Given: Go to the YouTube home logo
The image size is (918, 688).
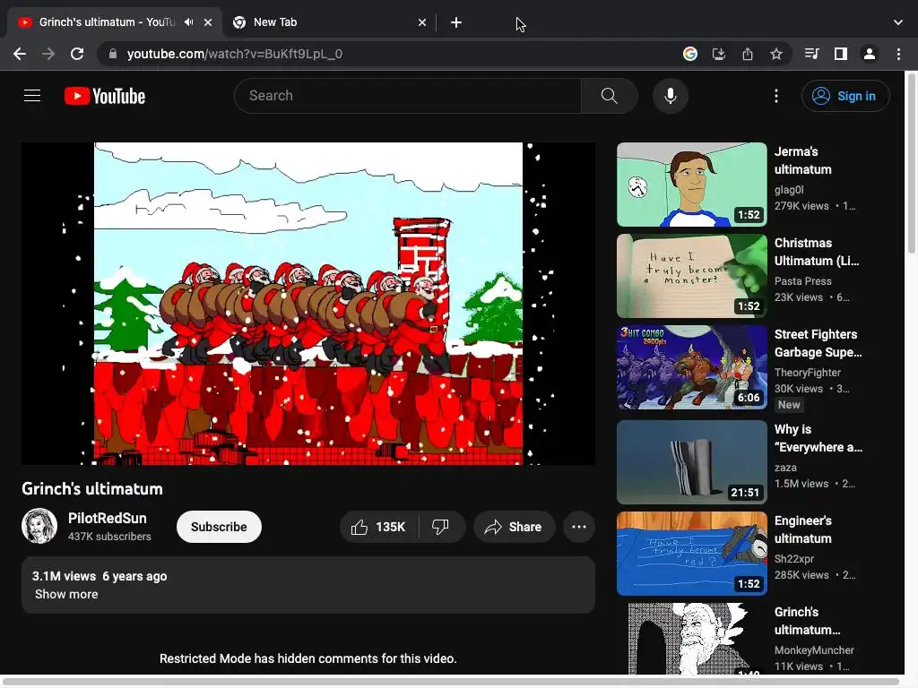Looking at the screenshot, I should click(105, 96).
